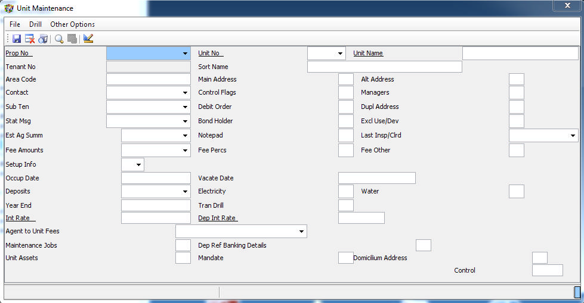Click the underlined Dep Int Rate label
This screenshot has height=303, width=584.
[x=218, y=218]
